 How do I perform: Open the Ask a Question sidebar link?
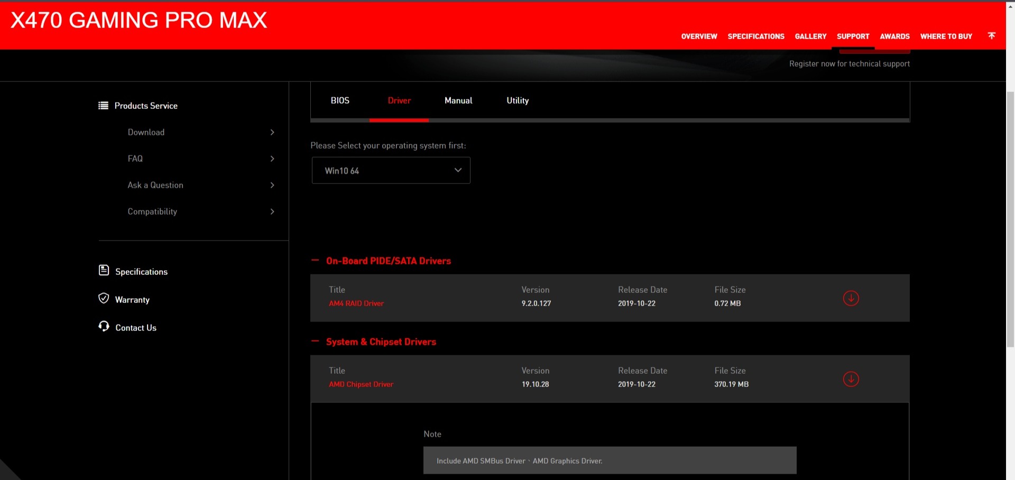pos(155,185)
